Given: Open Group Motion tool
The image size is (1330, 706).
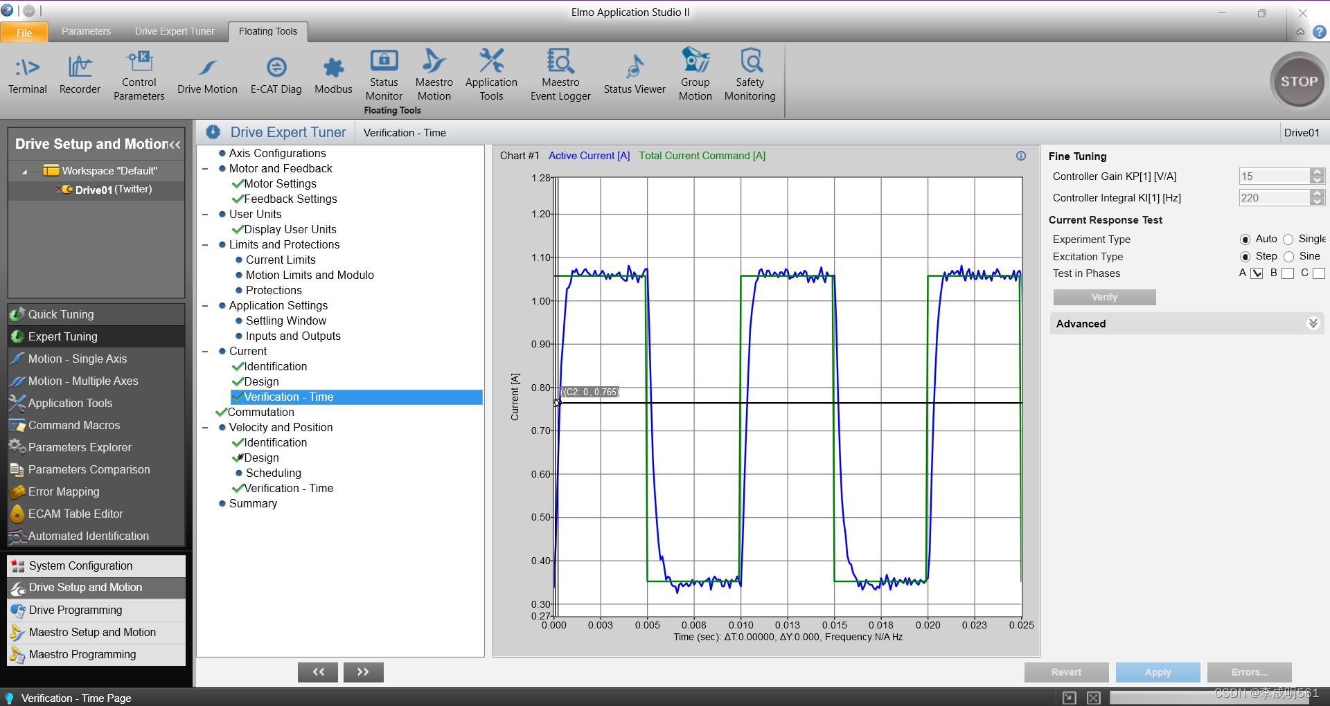Looking at the screenshot, I should click(695, 76).
